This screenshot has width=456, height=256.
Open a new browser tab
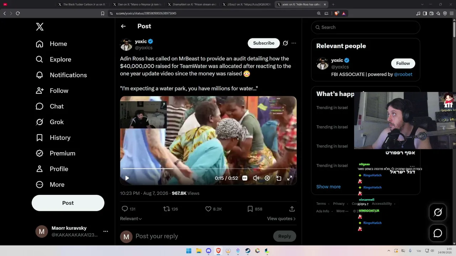click(x=333, y=5)
